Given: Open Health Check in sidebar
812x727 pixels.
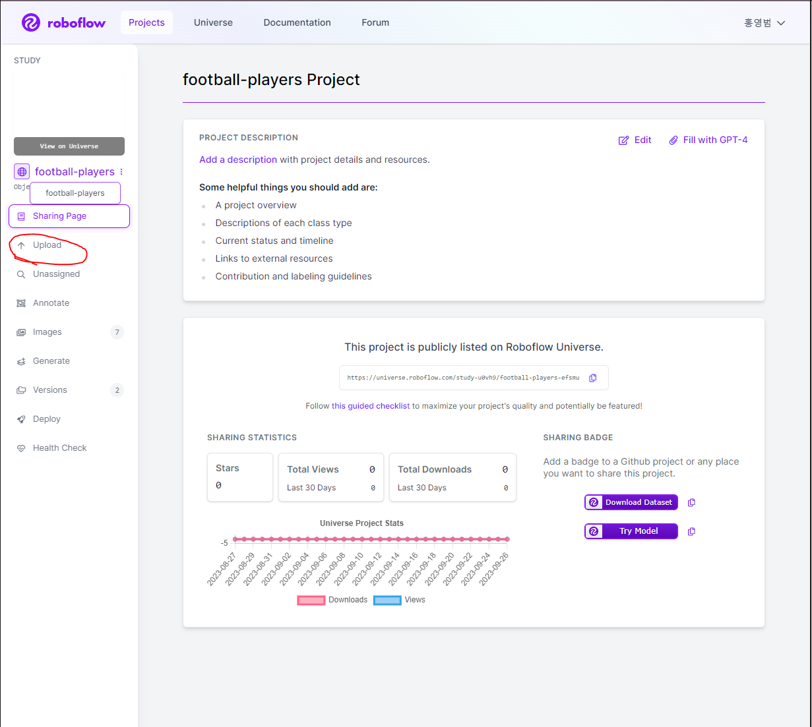Looking at the screenshot, I should [59, 448].
